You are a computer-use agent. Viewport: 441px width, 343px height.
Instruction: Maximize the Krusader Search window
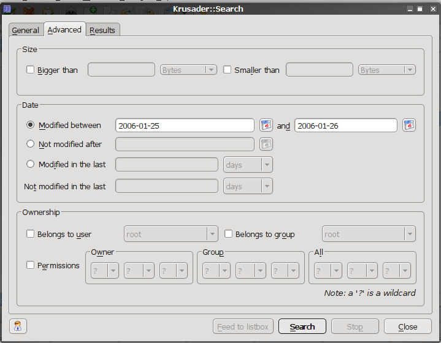420,9
